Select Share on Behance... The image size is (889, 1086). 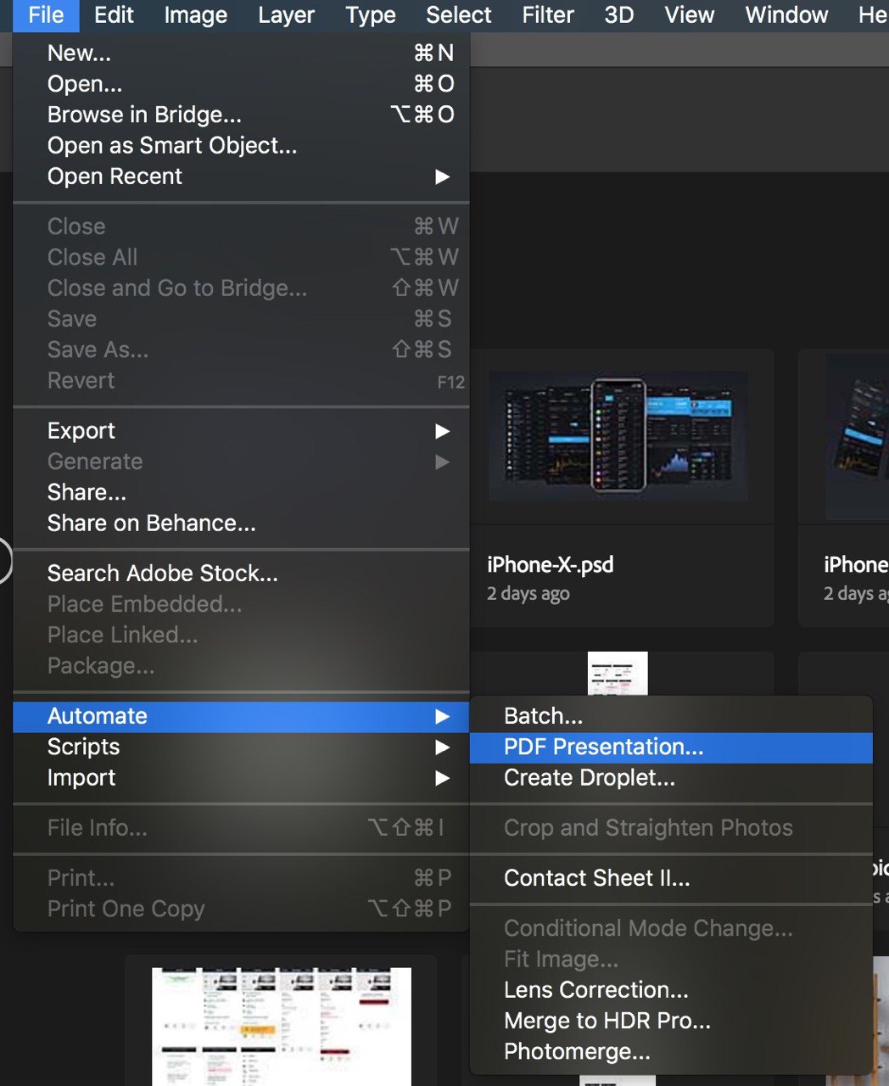[242, 523]
